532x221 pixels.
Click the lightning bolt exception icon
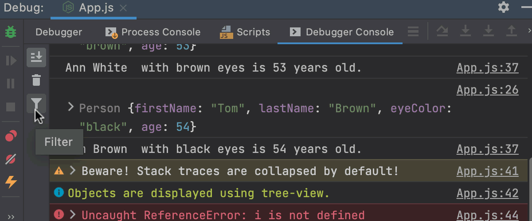[11, 182]
